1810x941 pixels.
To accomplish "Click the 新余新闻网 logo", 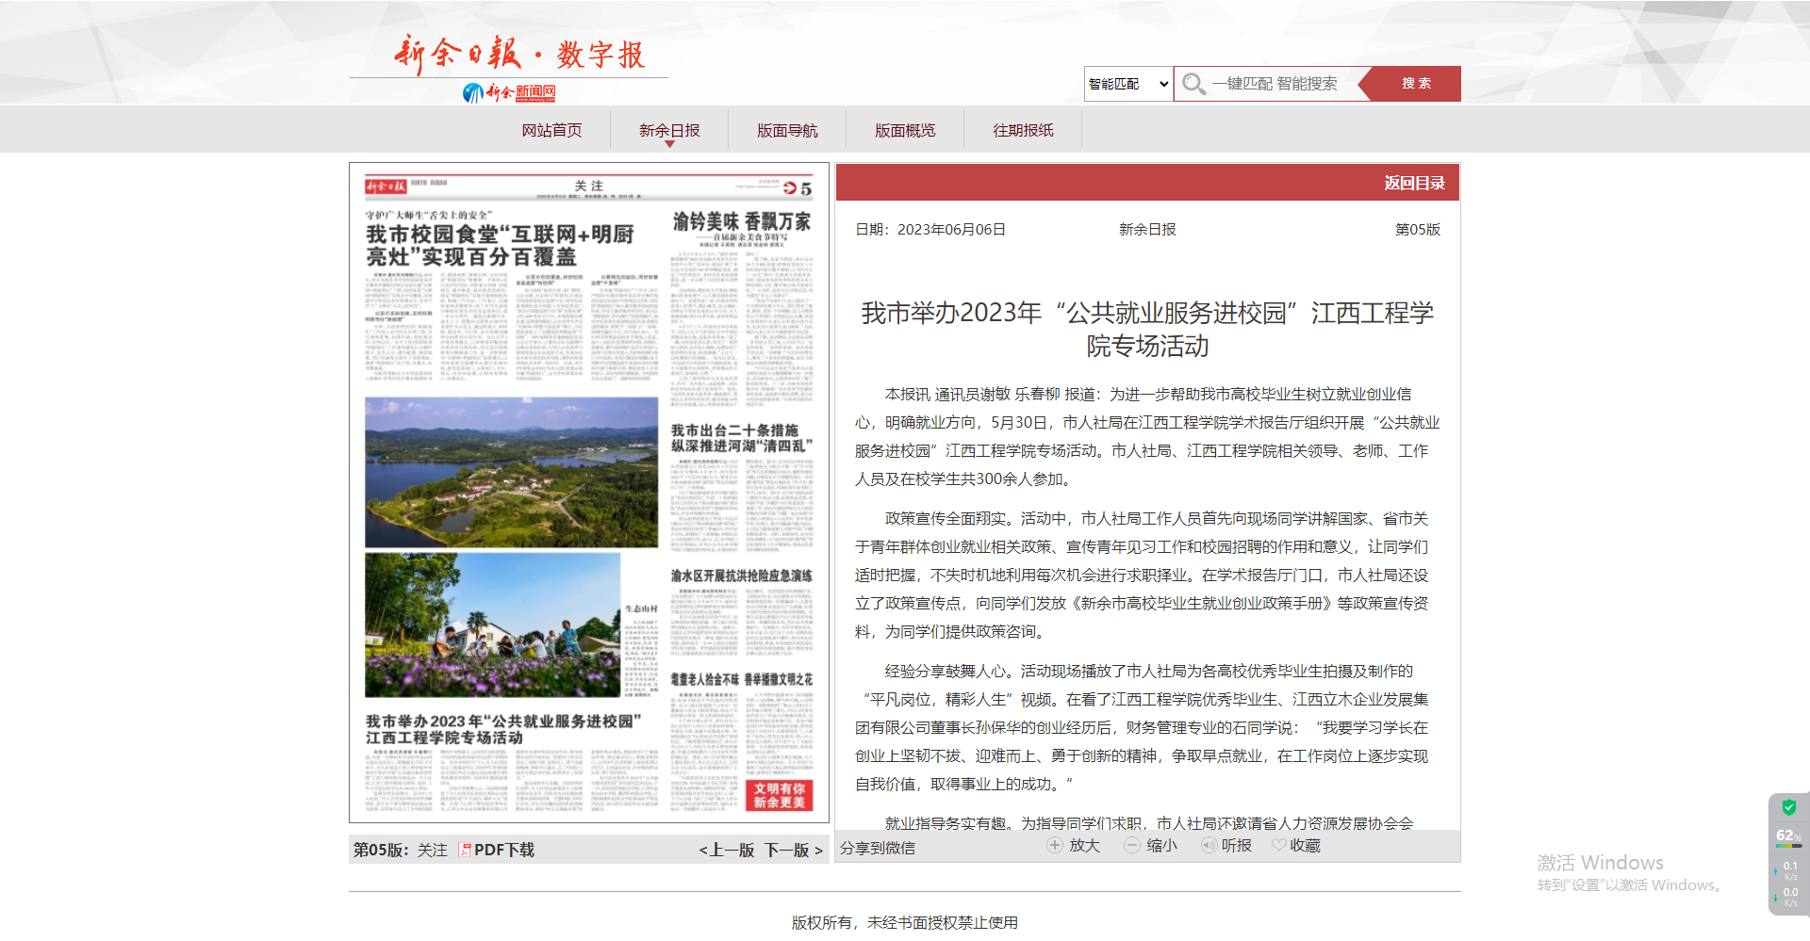I will pos(509,92).
